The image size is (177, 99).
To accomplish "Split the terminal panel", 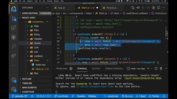I will pyautogui.click(x=156, y=68).
